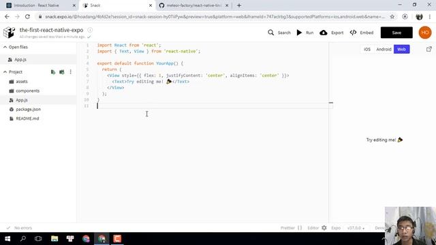
Task: Open Editor settings gear
Action: point(324,228)
